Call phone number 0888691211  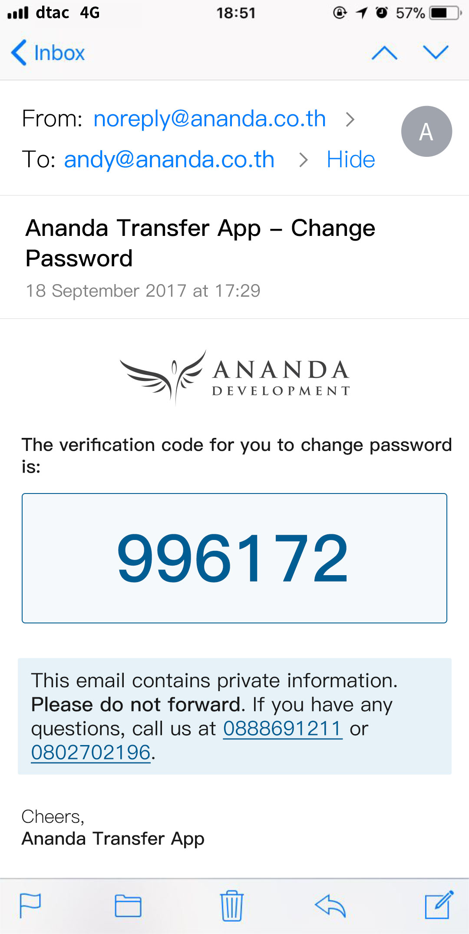[282, 729]
